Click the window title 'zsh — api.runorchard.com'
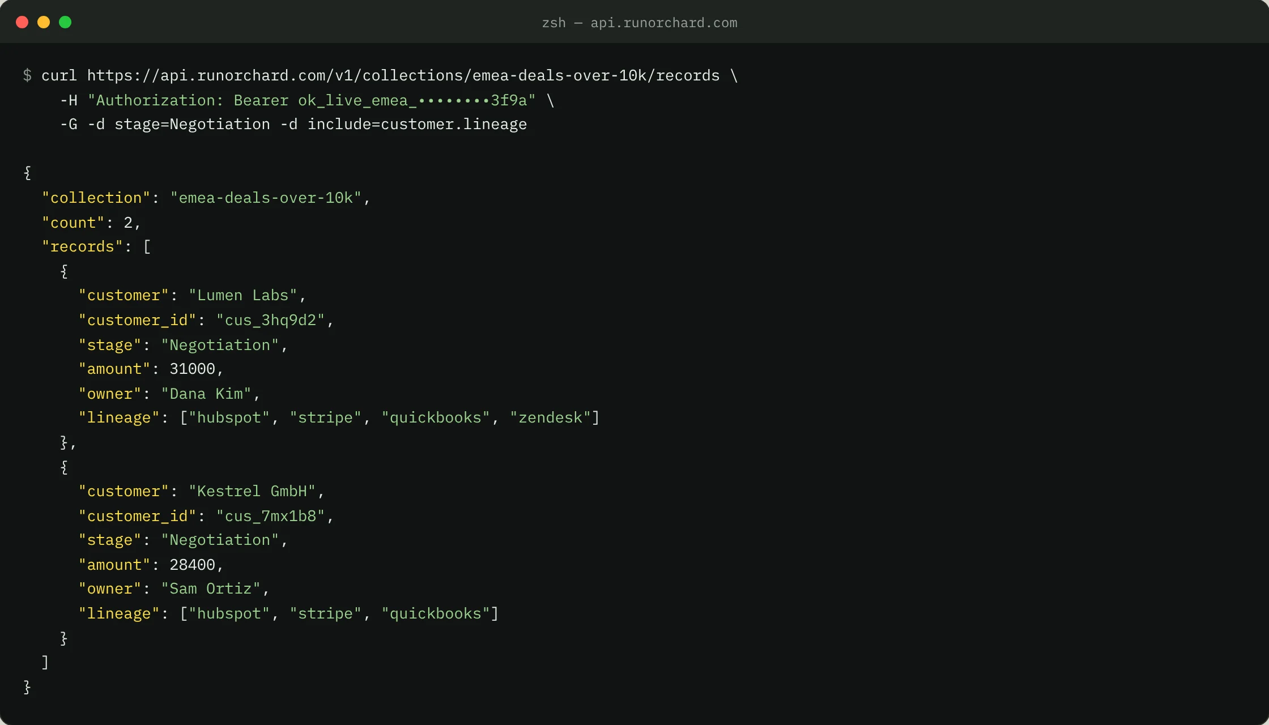This screenshot has width=1269, height=725. pyautogui.click(x=640, y=23)
